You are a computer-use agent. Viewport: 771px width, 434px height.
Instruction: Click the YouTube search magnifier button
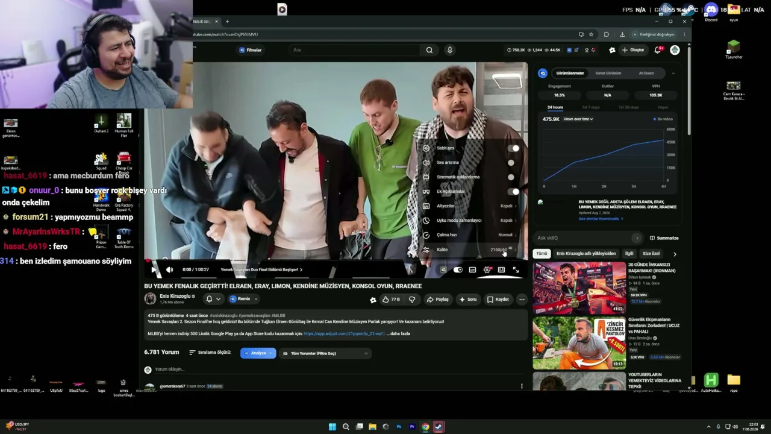[x=429, y=50]
